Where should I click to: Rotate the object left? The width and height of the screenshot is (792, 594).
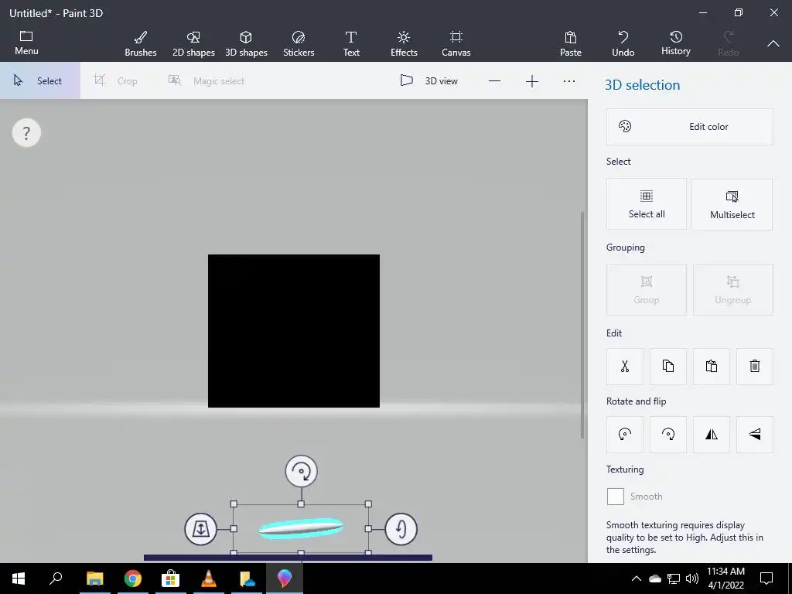pos(625,435)
